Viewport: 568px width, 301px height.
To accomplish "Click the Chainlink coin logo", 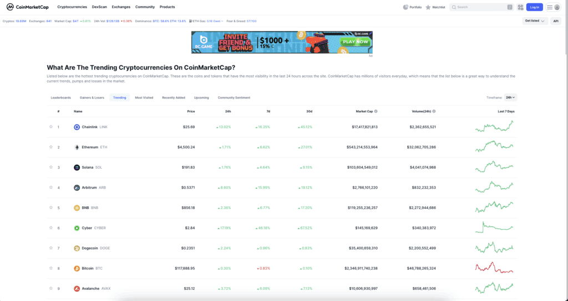I will tap(77, 127).
